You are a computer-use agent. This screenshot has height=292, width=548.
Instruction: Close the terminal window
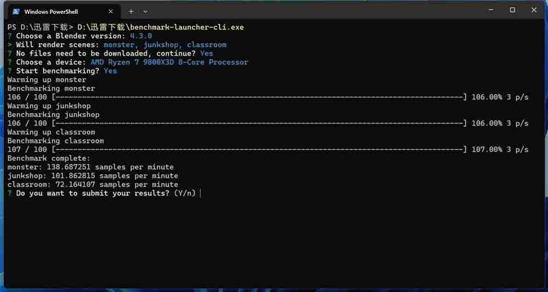tap(534, 10)
